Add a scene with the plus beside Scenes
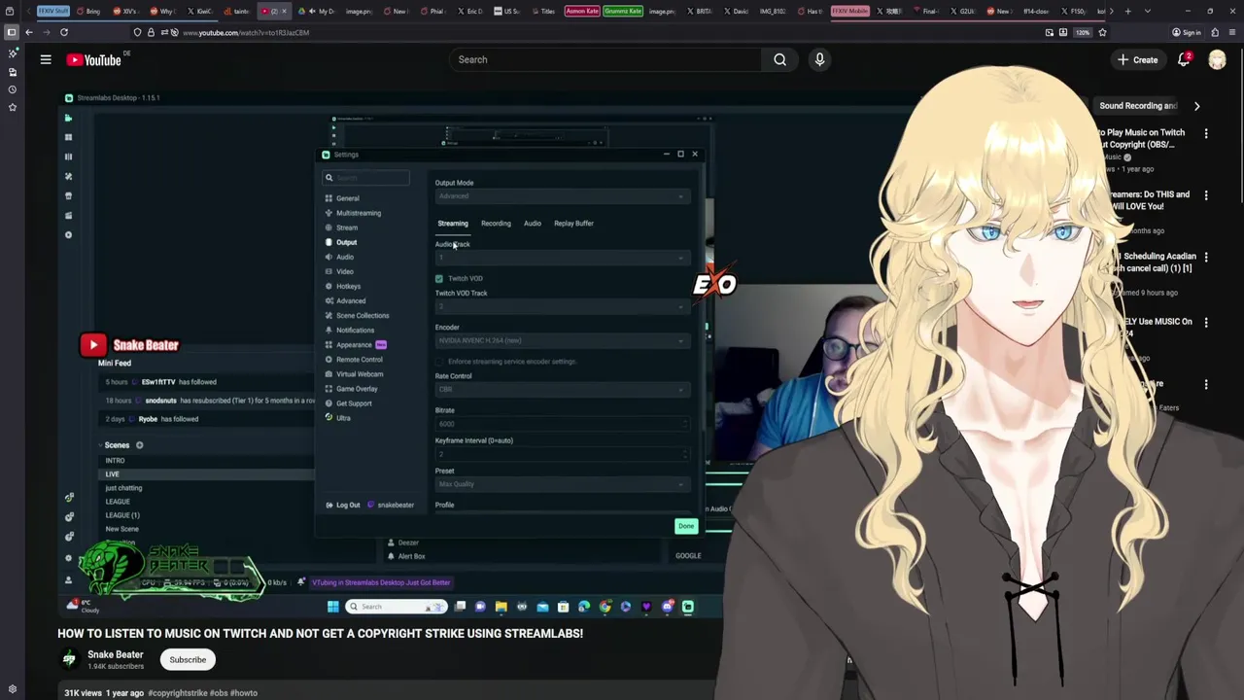The height and width of the screenshot is (700, 1244). [139, 445]
